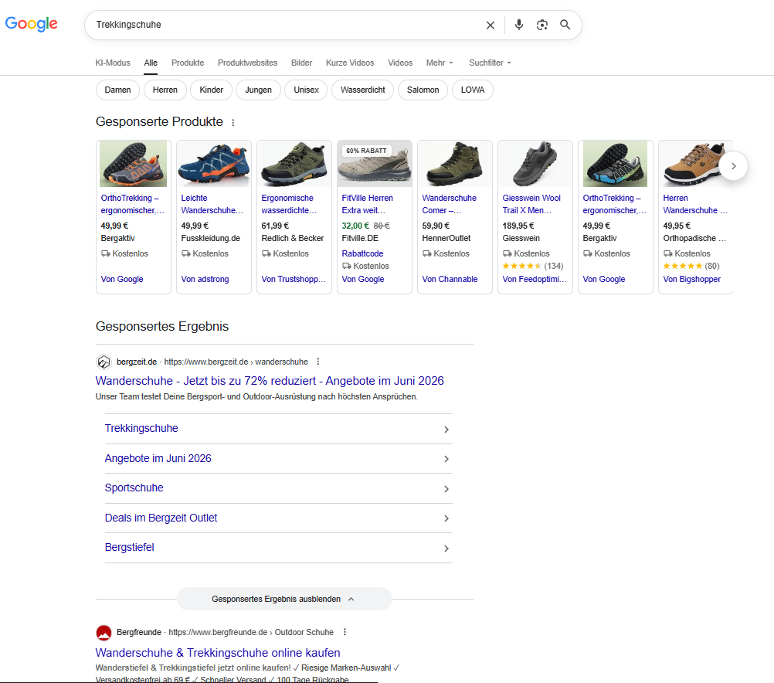The height and width of the screenshot is (683, 774).
Task: Open the Wanderschuhe Comer product link
Action: point(450,204)
